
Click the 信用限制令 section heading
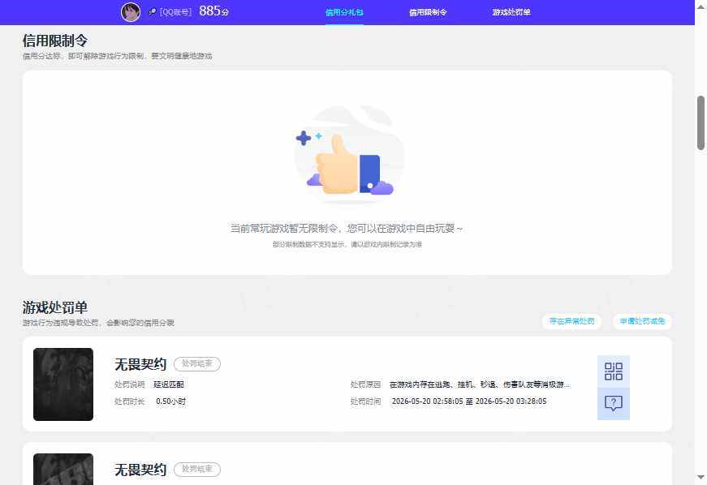pos(55,41)
